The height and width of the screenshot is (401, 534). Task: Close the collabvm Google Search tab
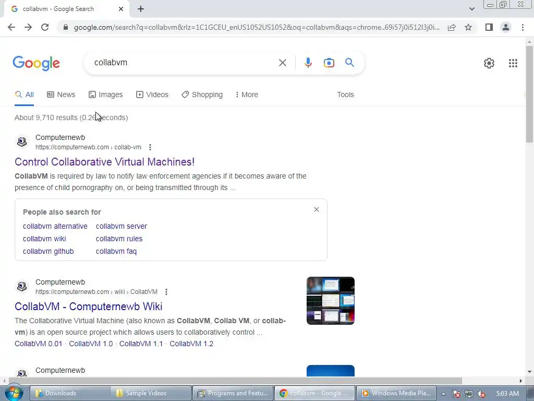point(121,9)
